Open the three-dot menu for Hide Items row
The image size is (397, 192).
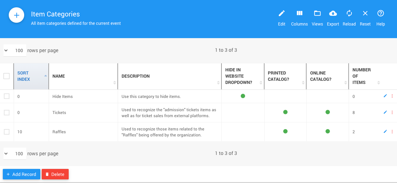pyautogui.click(x=392, y=96)
